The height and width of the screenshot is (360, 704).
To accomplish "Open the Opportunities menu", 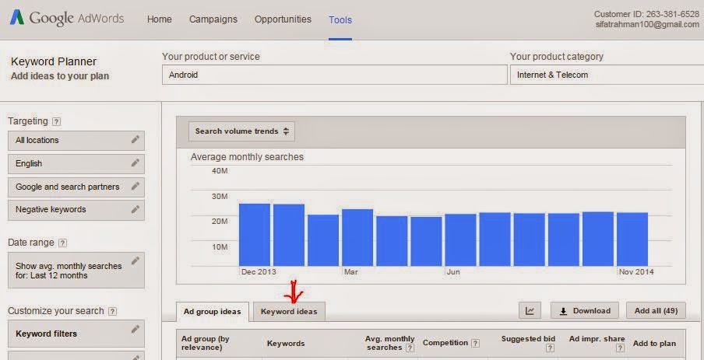I will (283, 19).
